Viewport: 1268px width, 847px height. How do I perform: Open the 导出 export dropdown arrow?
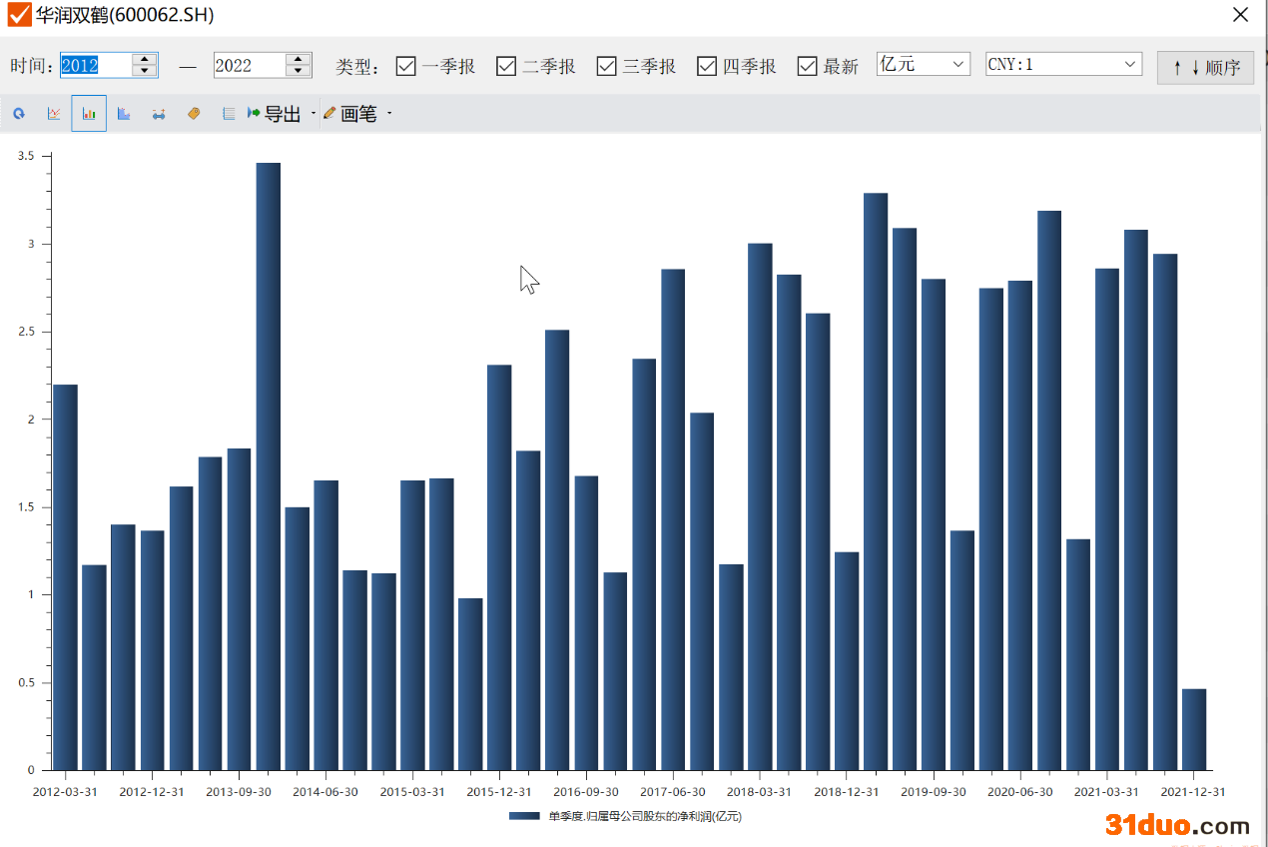click(313, 114)
